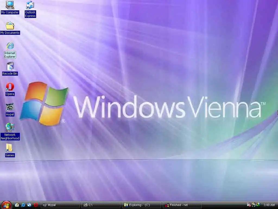The width and height of the screenshot is (278, 209).
Task: Select the Recycle Bin icon
Action: 10,69
